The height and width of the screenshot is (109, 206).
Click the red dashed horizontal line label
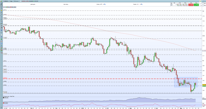point(5,78)
